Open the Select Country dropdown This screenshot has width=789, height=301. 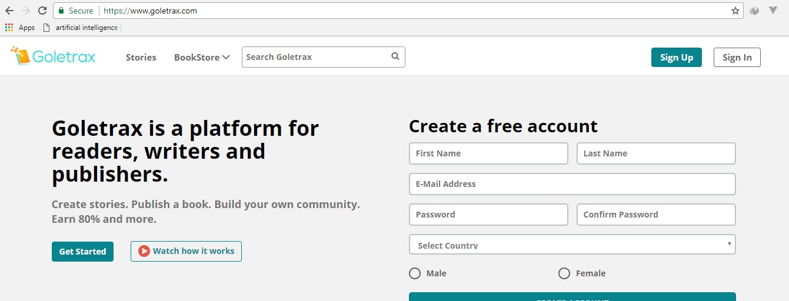coord(572,245)
